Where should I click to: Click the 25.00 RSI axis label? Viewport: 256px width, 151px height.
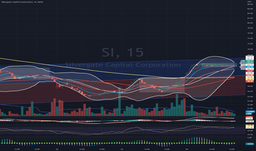point(250,134)
